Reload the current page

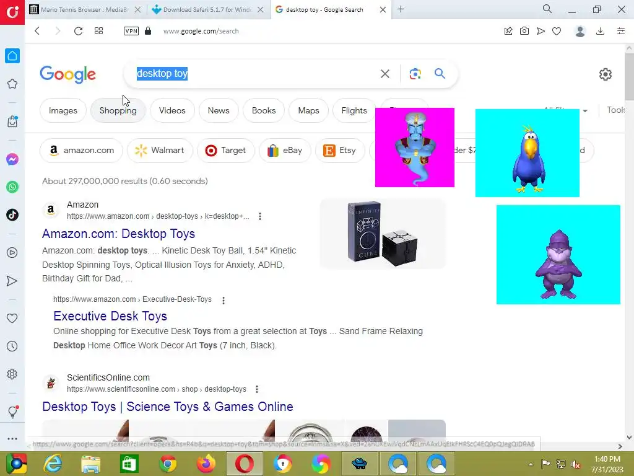click(x=78, y=31)
